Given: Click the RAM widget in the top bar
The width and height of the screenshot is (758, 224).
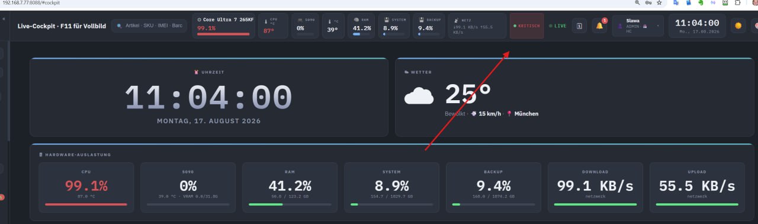Looking at the screenshot, I should tap(361, 26).
